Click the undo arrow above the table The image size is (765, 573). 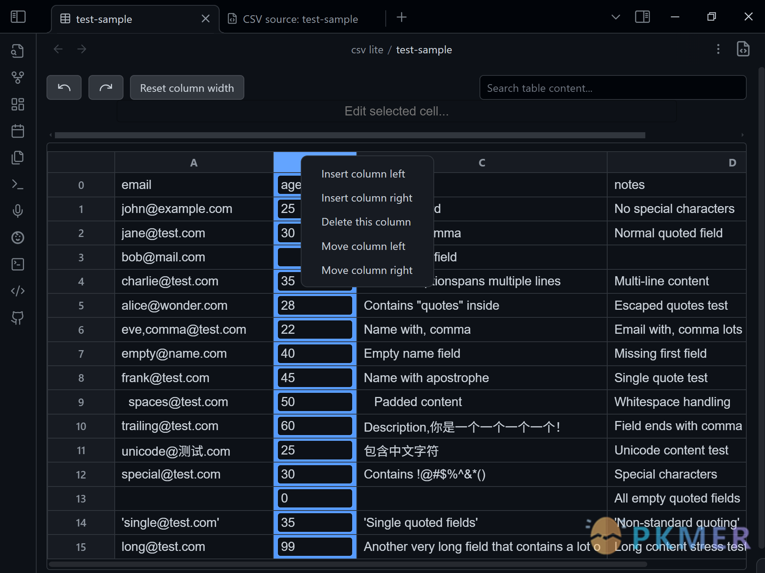point(64,87)
